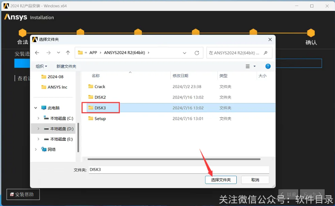Collapse the 此电脑 tree node

pos(36,108)
